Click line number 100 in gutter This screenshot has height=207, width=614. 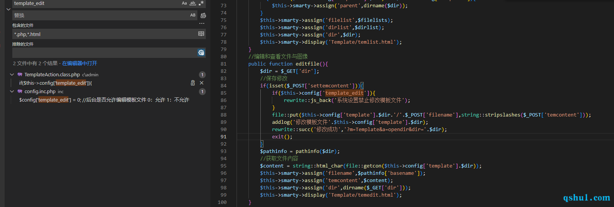pyautogui.click(x=222, y=202)
